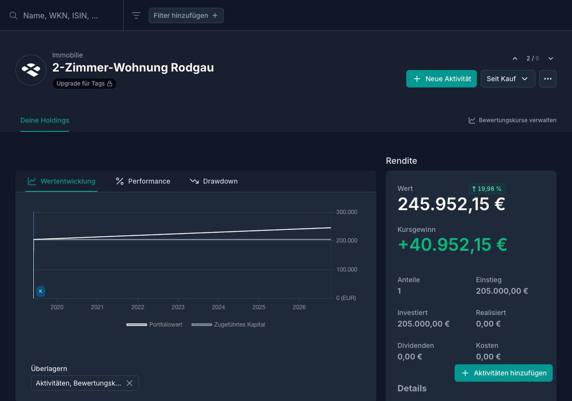This screenshot has width=572, height=401.
Task: Go to previous holding with up chevron
Action: (515, 59)
